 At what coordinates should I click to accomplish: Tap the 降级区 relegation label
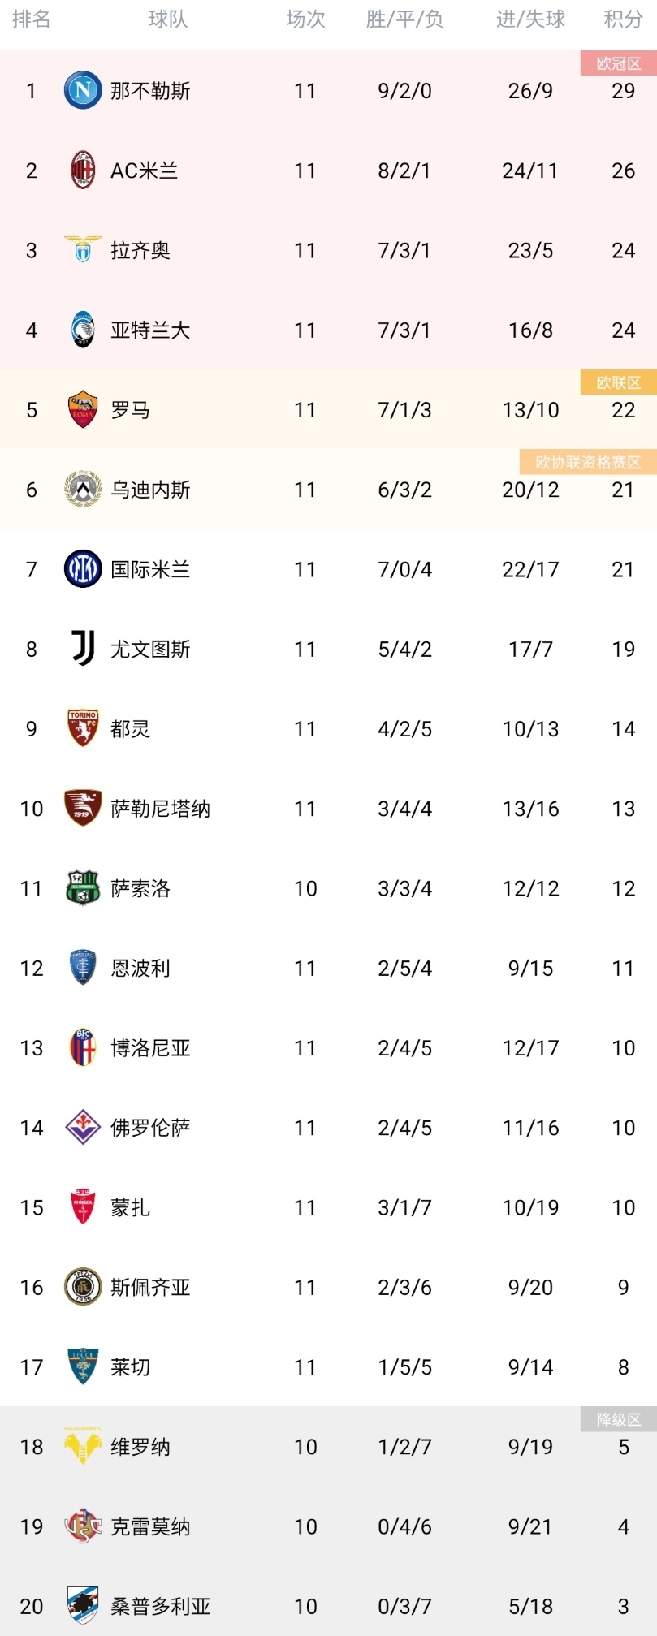[x=618, y=1419]
